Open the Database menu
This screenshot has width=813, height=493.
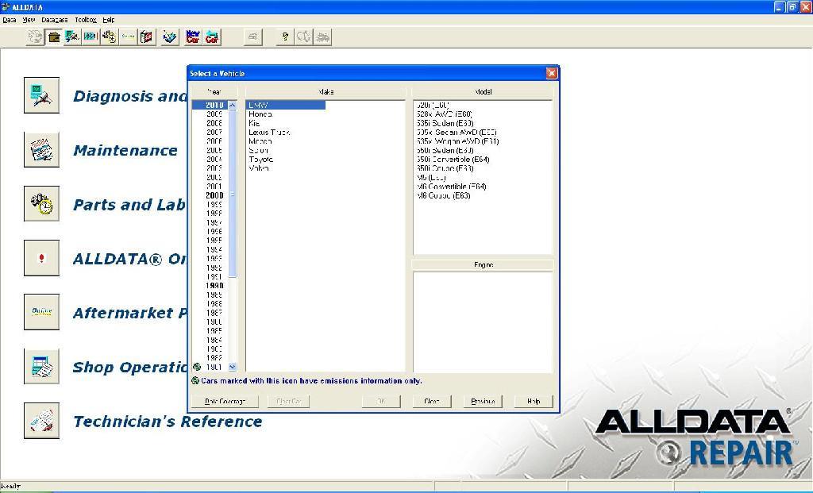[55, 20]
